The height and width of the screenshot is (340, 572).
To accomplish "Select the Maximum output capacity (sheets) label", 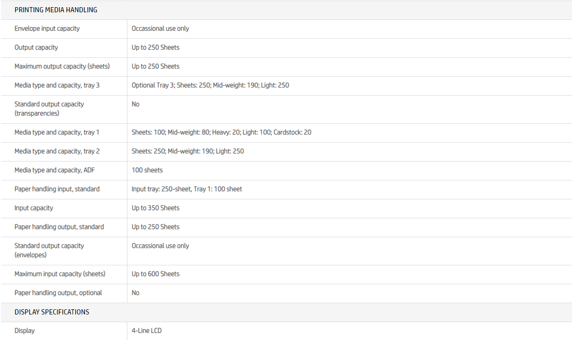I will coord(62,66).
